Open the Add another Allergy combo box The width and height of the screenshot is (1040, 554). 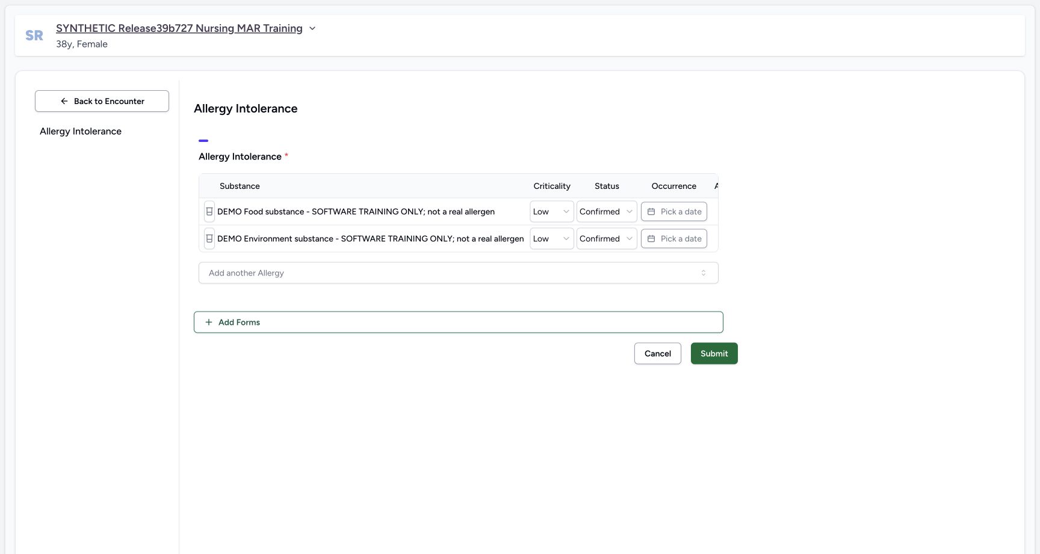point(459,273)
